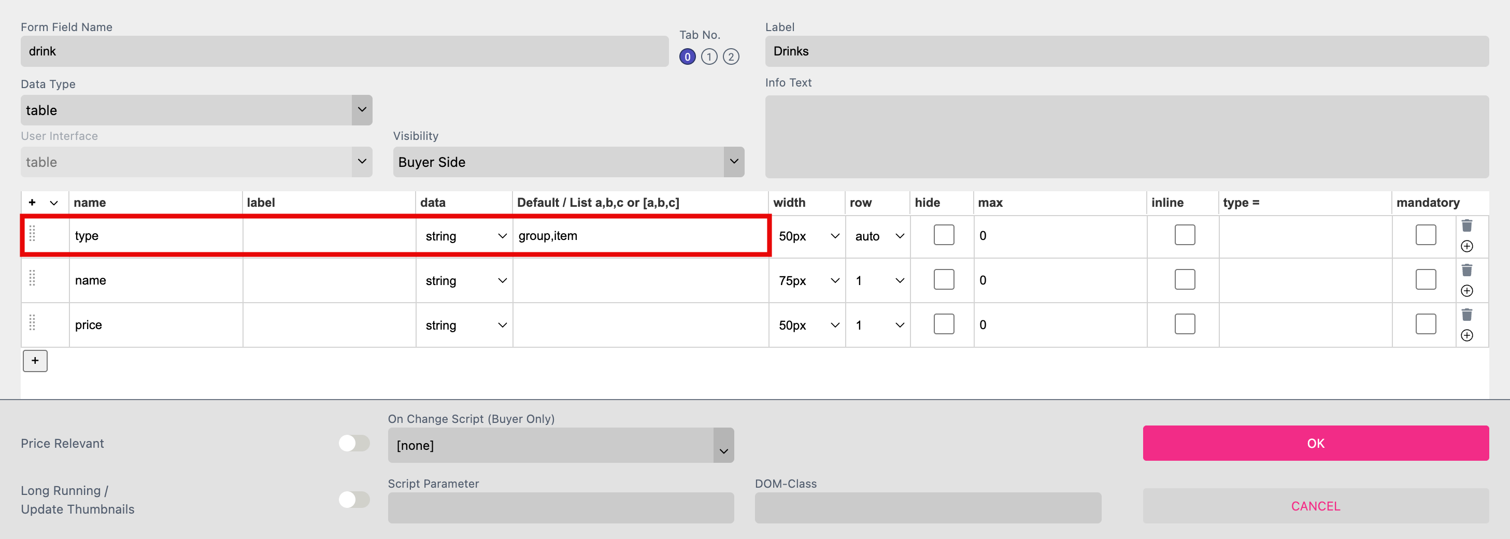Click the Info Text area

(x=1127, y=137)
